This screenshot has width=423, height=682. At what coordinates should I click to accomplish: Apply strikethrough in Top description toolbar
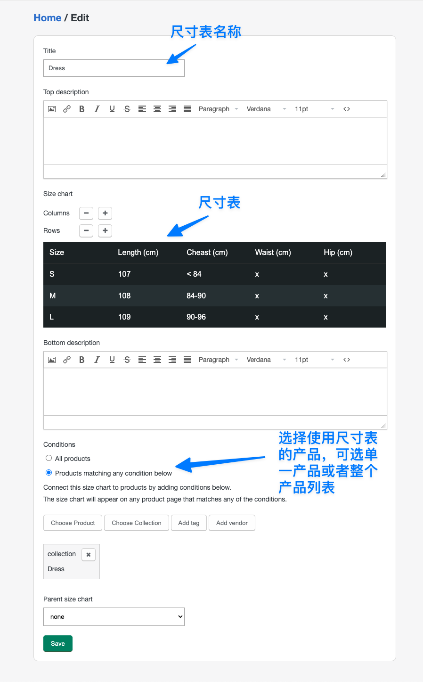[127, 109]
